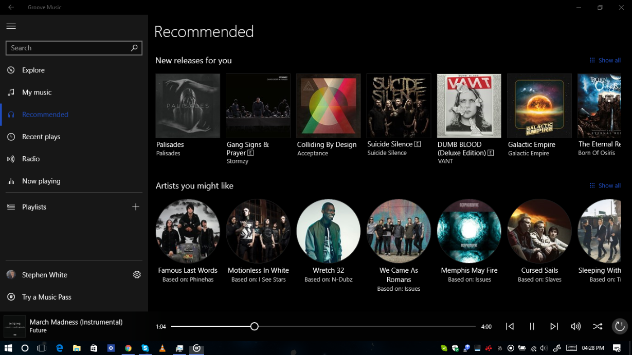Open Gang Signs & Prayer album cover
Screen dimensions: 632x355
tap(258, 106)
